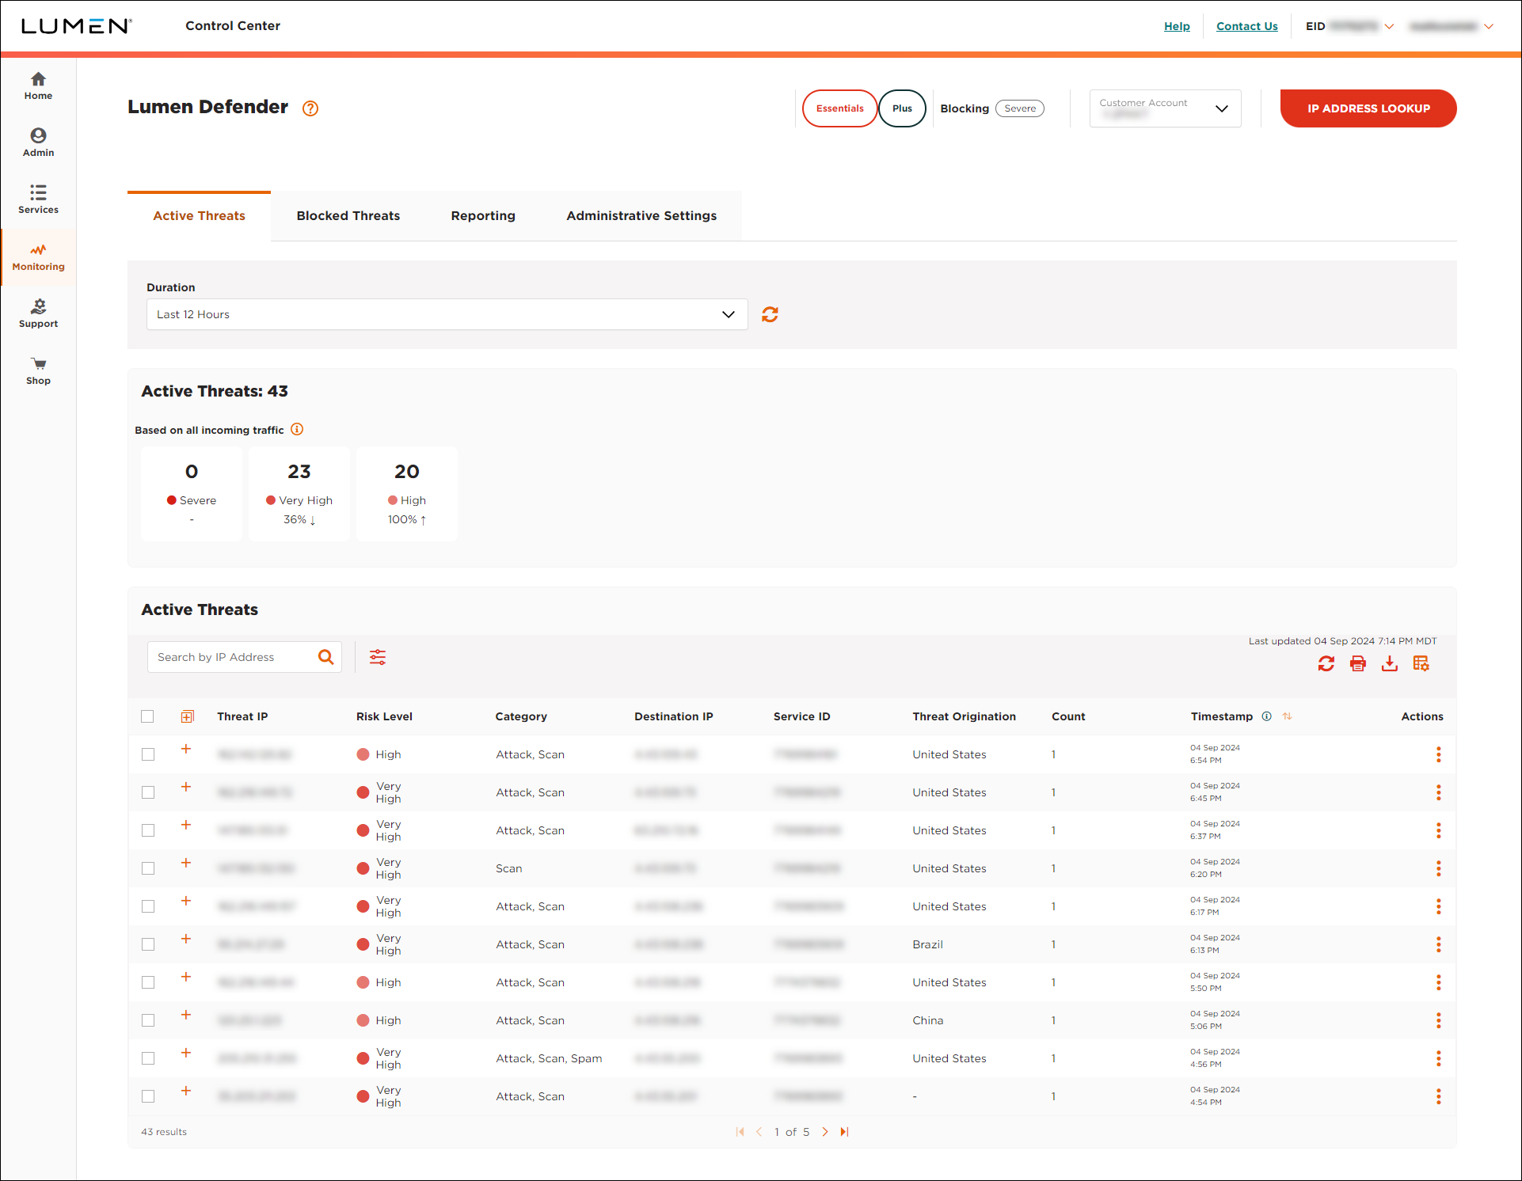
Task: Jump to last page of results
Action: click(x=845, y=1132)
